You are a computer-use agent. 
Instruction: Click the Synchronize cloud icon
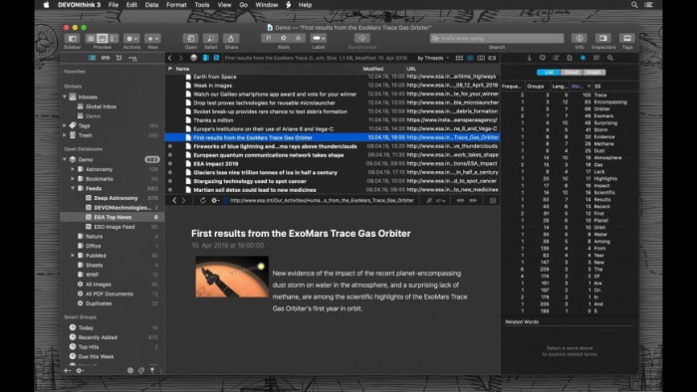(361, 38)
